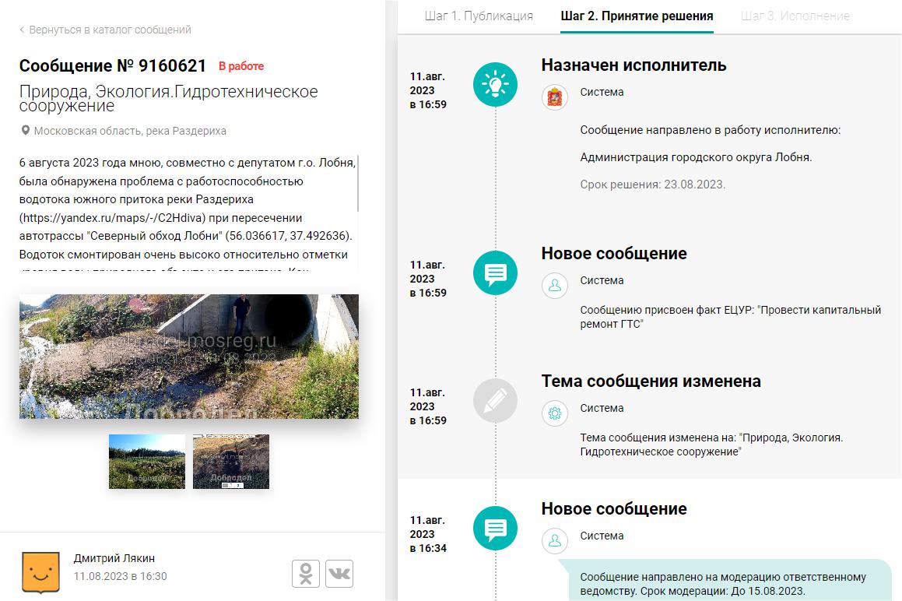The width and height of the screenshot is (902, 601).
Task: Open the main culvert photo
Action: [188, 357]
